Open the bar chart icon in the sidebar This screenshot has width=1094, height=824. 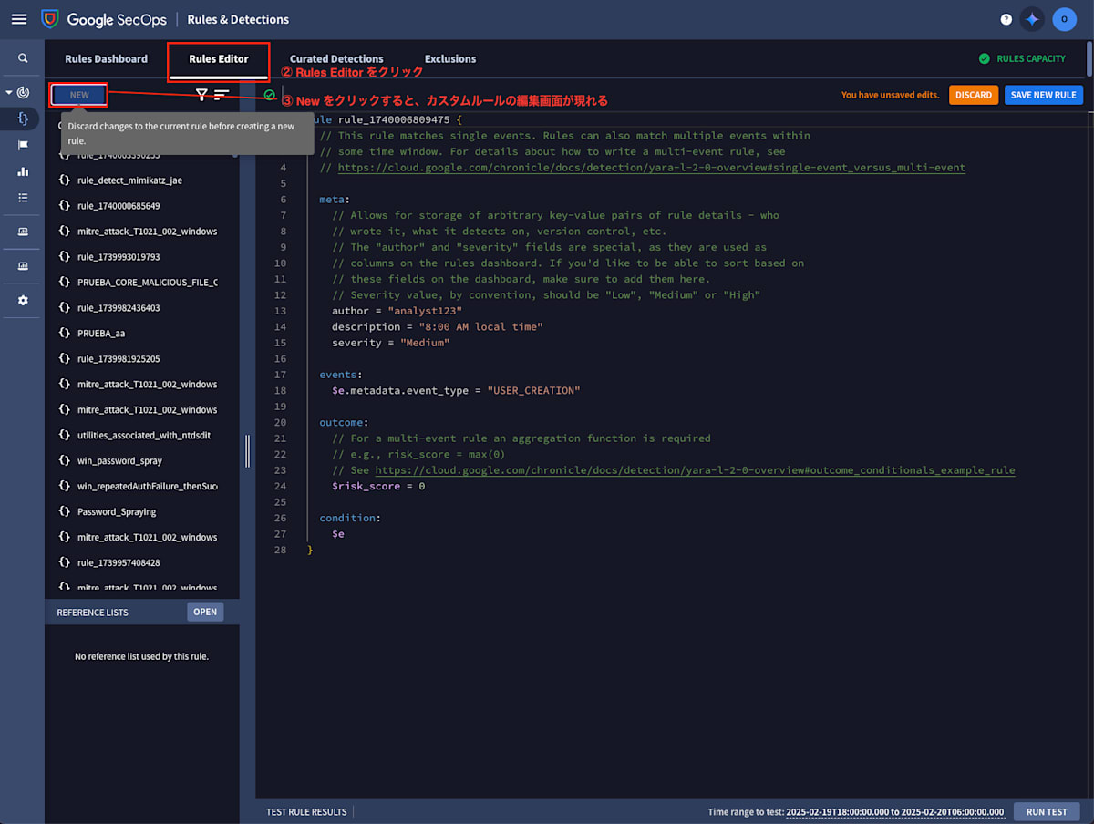click(x=23, y=171)
